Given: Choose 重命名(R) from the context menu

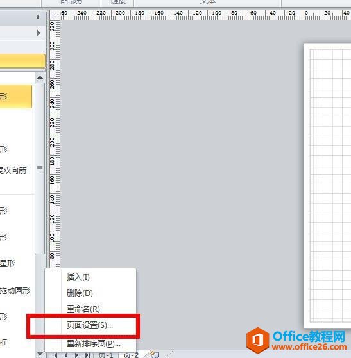Looking at the screenshot, I should click(x=83, y=309).
